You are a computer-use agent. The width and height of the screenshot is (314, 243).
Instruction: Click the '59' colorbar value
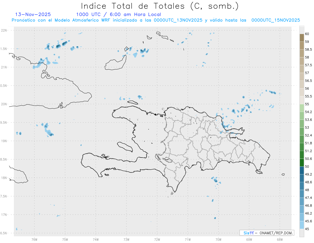tap(307, 42)
